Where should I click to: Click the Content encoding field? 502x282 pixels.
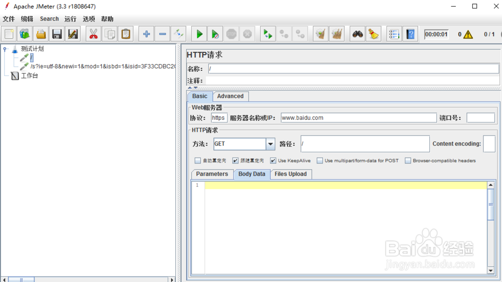(x=489, y=144)
